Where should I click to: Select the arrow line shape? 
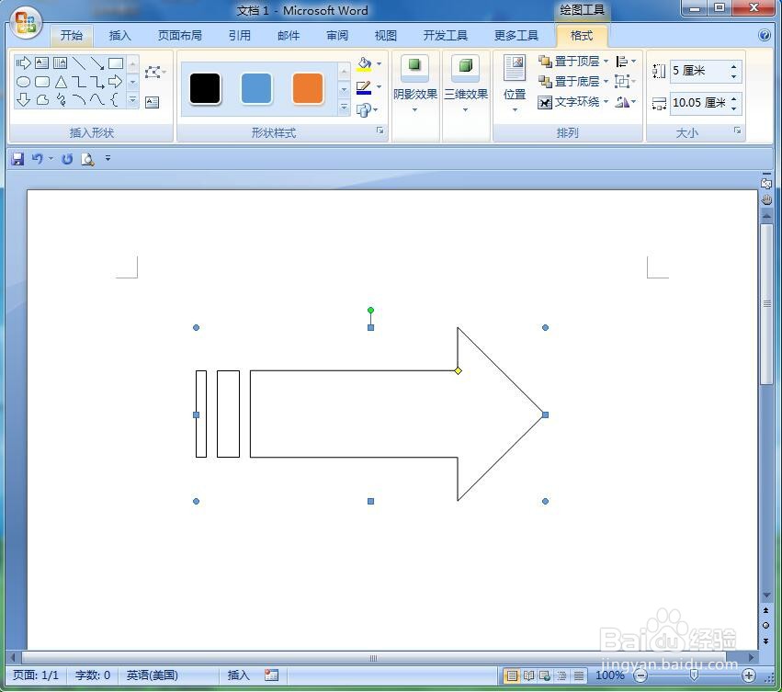point(97,63)
